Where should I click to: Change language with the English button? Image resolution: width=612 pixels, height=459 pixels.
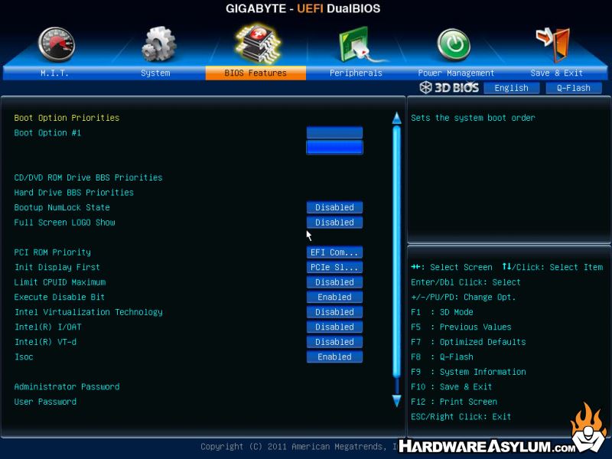click(511, 88)
